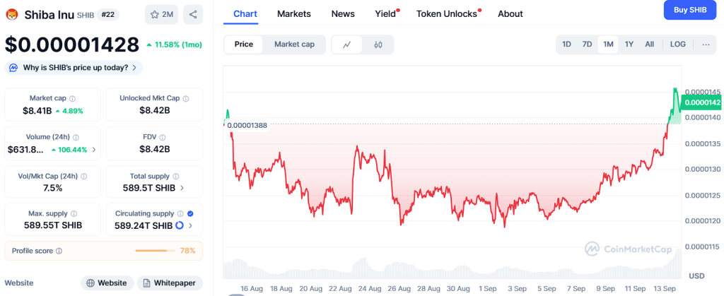Viewport: 724px width, 296px height.
Task: Expand Circulating supply details chevron
Action: [x=190, y=225]
